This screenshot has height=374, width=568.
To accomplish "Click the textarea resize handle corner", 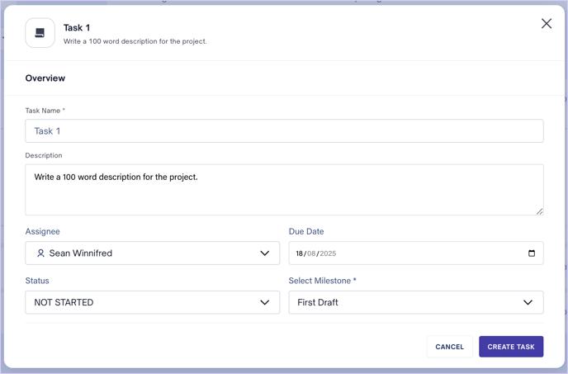I will click(x=539, y=211).
